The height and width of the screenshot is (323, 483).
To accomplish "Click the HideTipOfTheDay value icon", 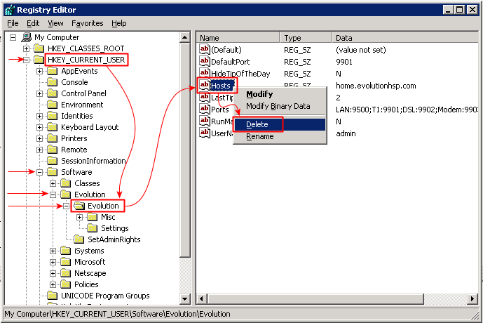I will (x=205, y=73).
